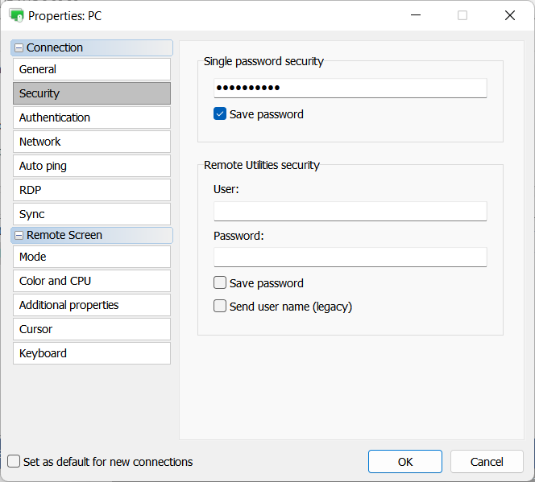Collapse the Connection section
The image size is (535, 482).
[19, 48]
